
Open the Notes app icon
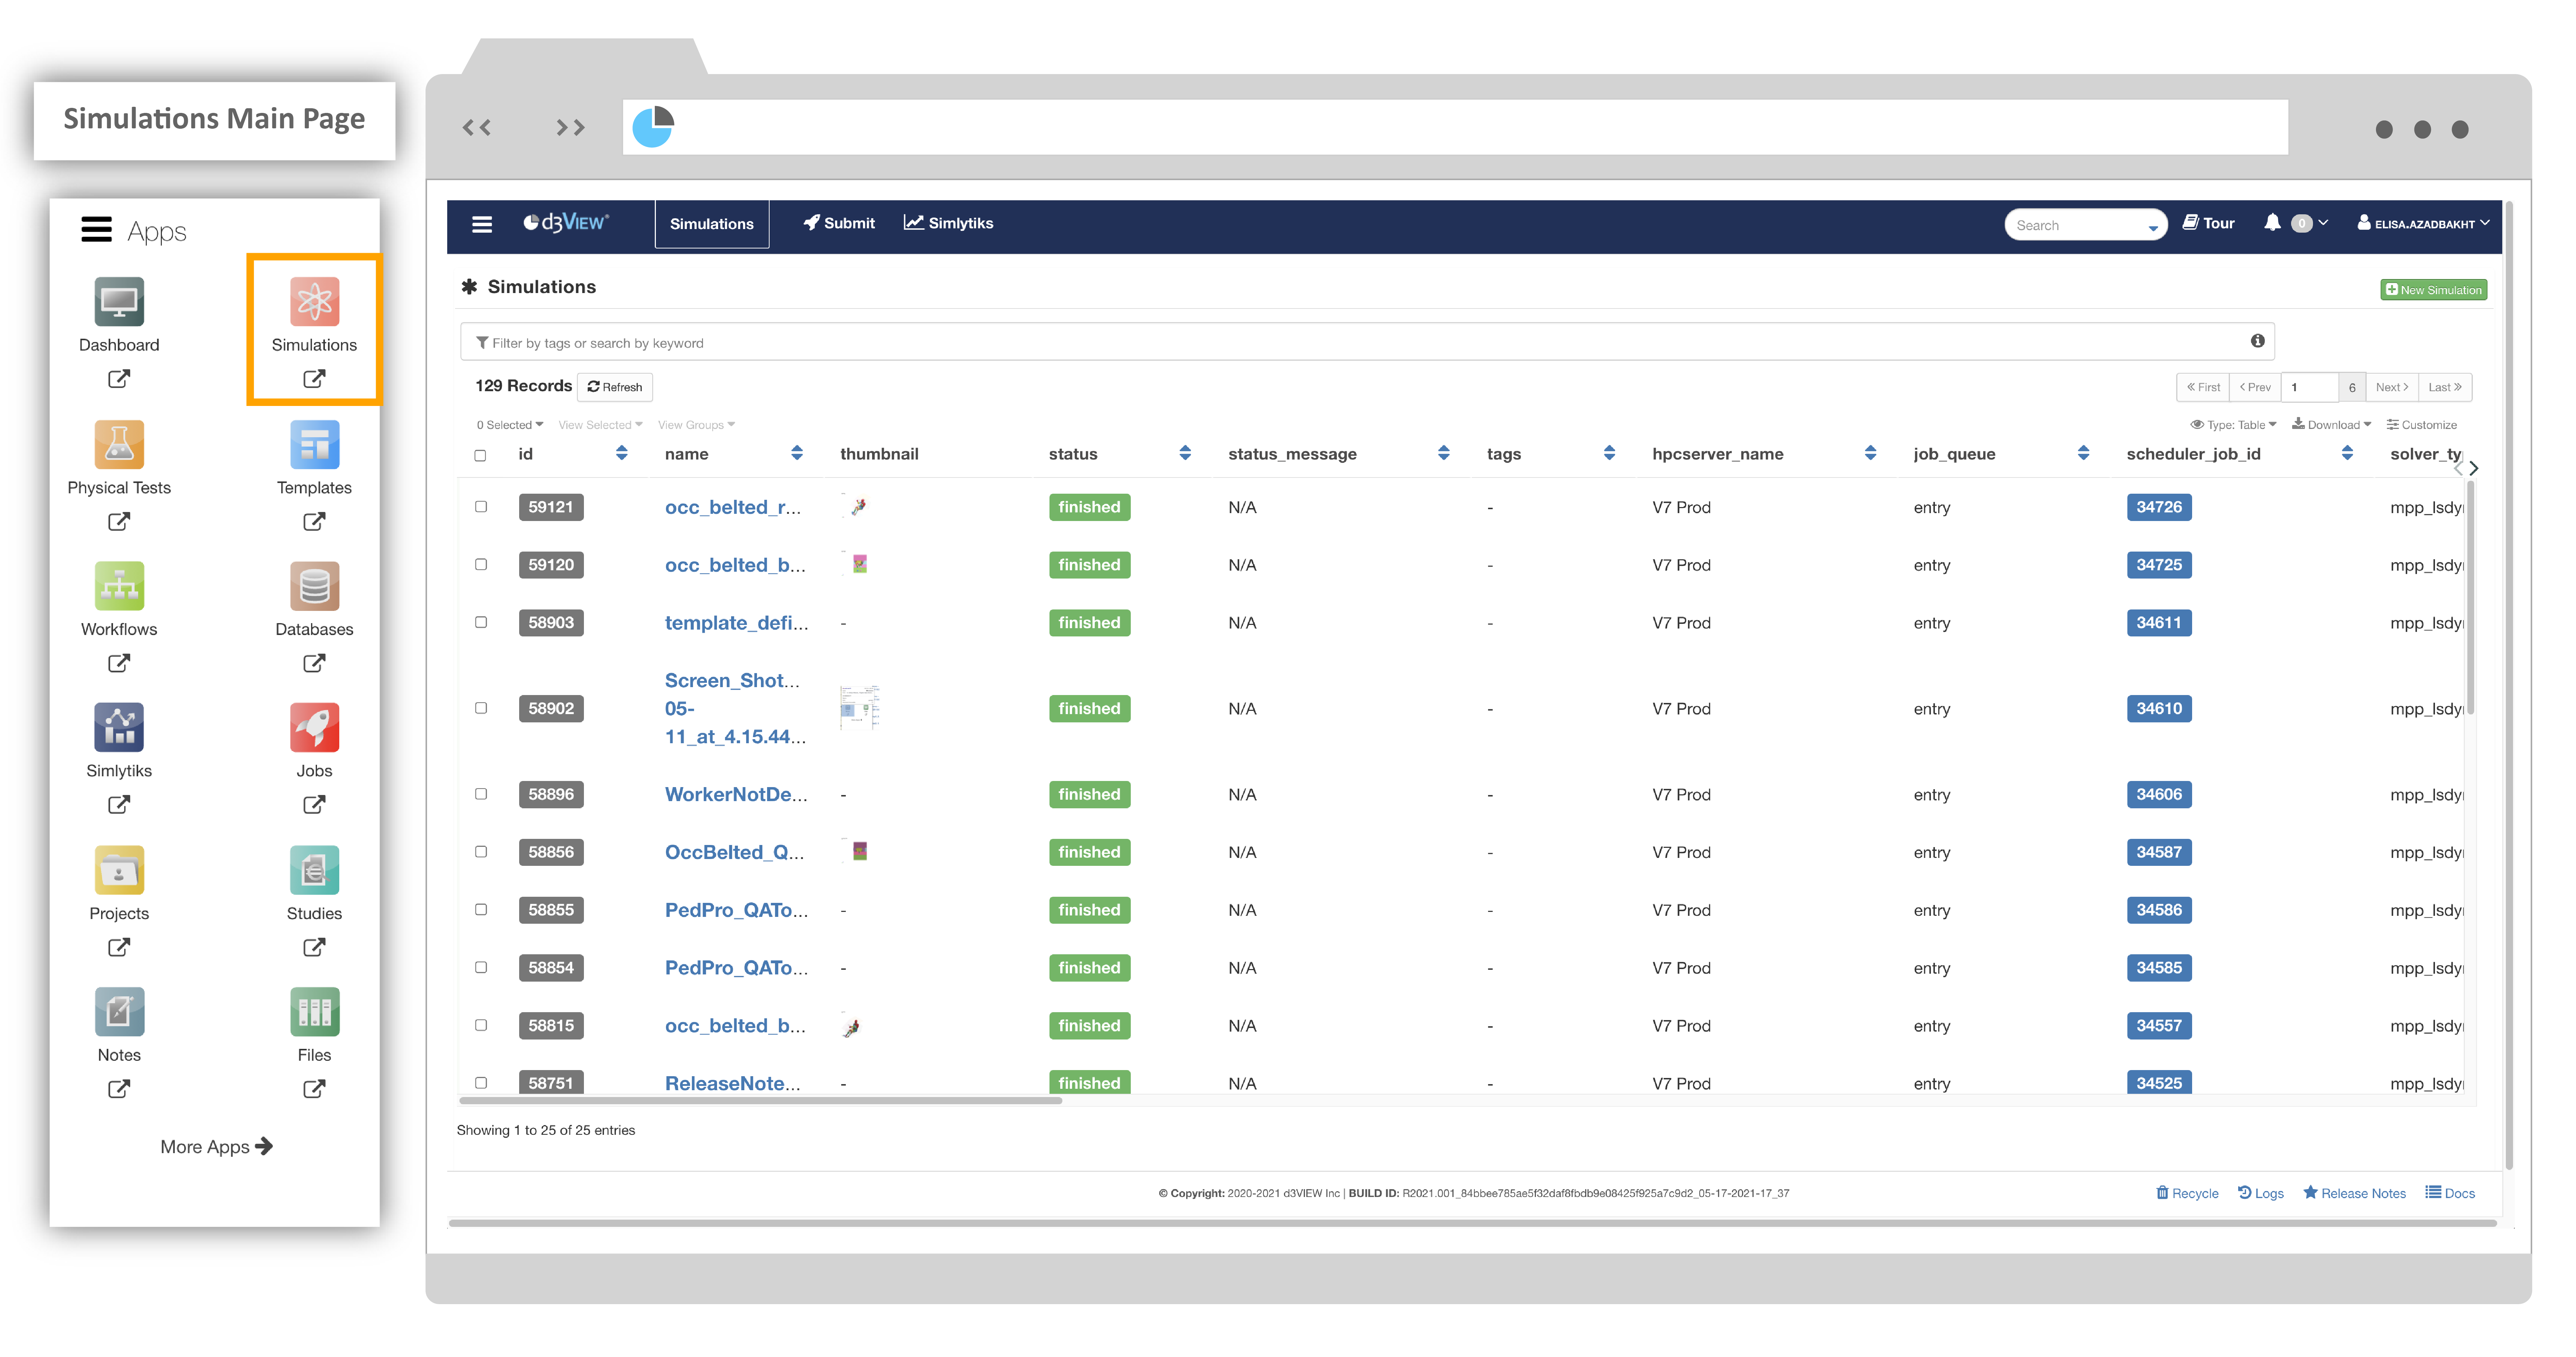[119, 1012]
